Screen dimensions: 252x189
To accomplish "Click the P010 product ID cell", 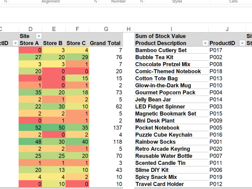I will 227,85.
